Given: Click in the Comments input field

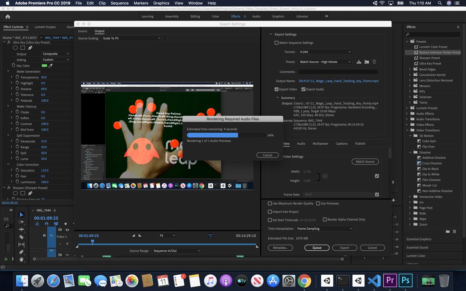Looking at the screenshot, I should [338, 72].
